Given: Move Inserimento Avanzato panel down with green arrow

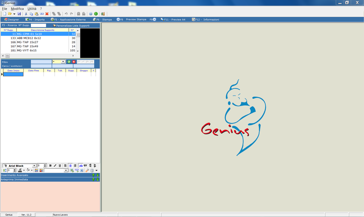Looking at the screenshot, I should (x=98, y=175).
